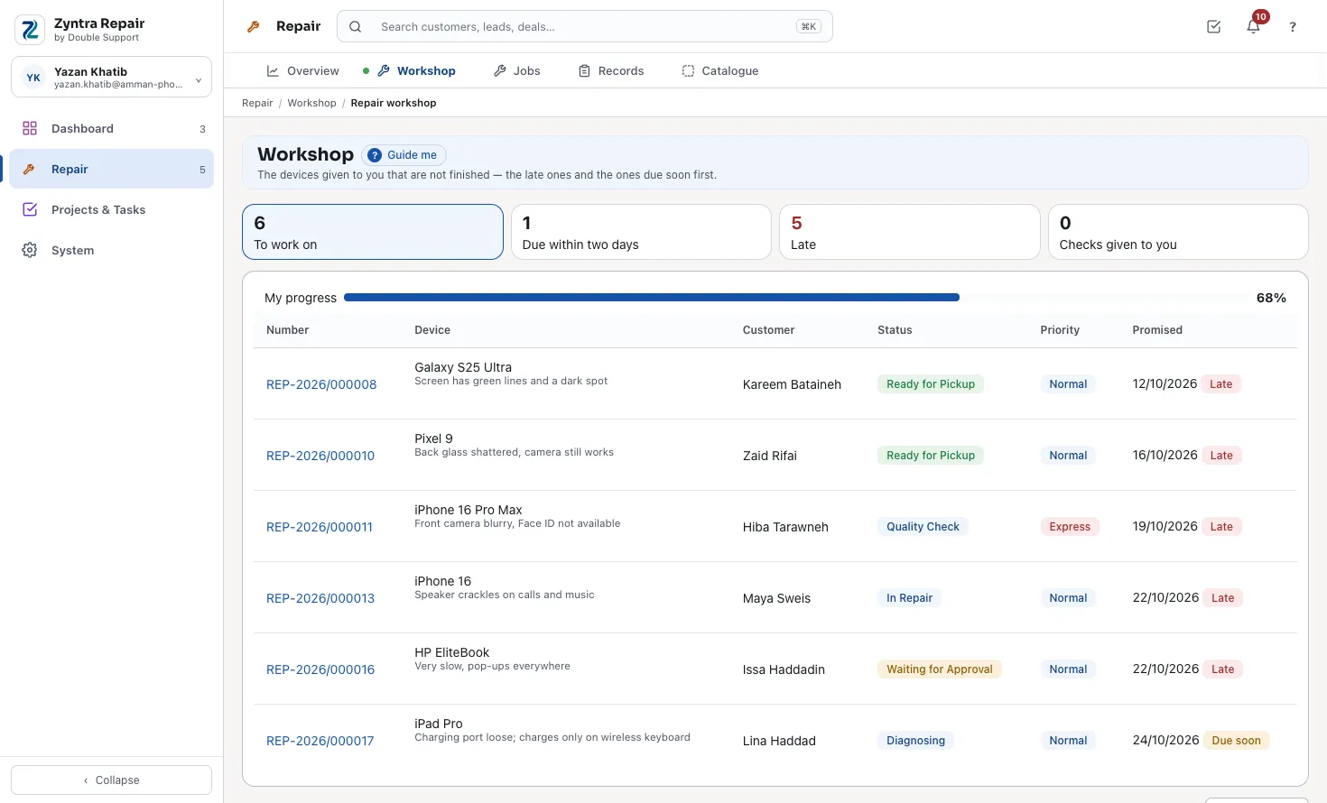Select the 6 To work on card
The width and height of the screenshot is (1327, 803).
point(373,232)
